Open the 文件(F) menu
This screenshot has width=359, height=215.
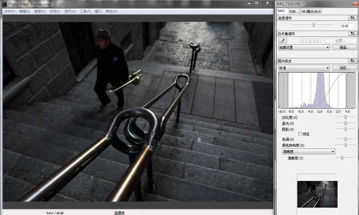9,11
